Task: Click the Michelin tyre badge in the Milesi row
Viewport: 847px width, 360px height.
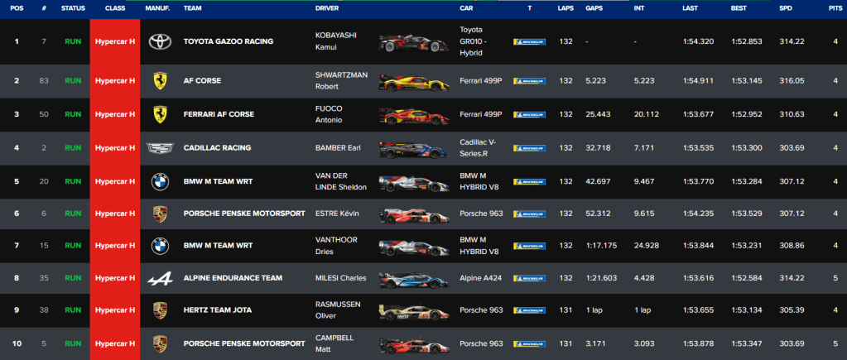Action: [529, 279]
